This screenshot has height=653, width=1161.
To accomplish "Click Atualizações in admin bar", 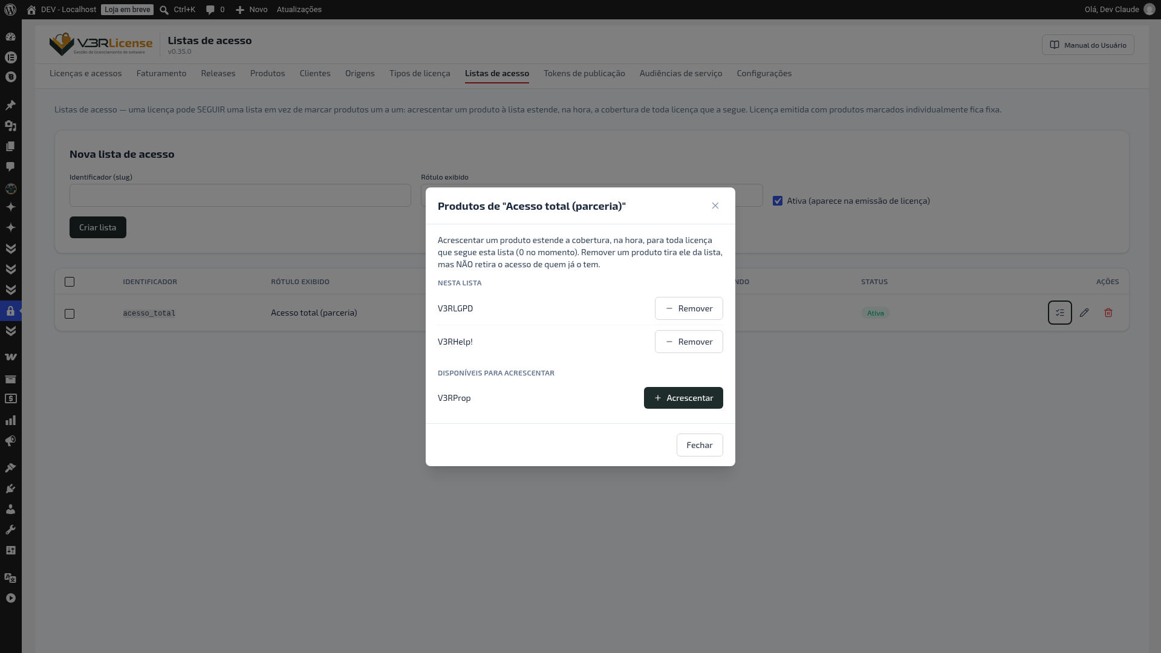I will pyautogui.click(x=299, y=10).
